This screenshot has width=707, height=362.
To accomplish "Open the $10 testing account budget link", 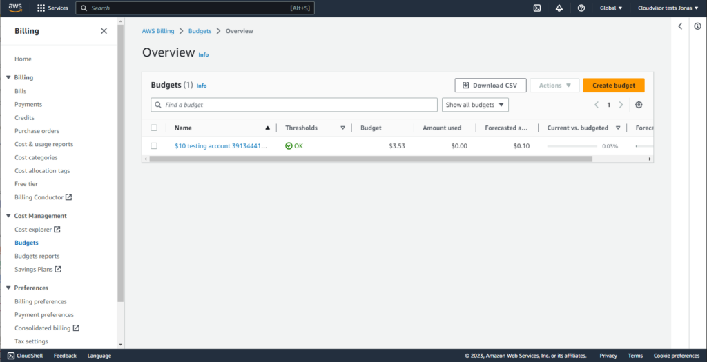I will click(x=220, y=146).
